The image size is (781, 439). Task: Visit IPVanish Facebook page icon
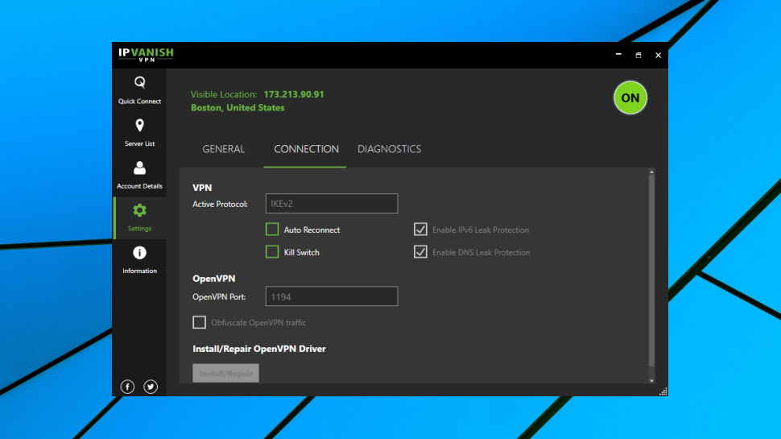coord(127,387)
